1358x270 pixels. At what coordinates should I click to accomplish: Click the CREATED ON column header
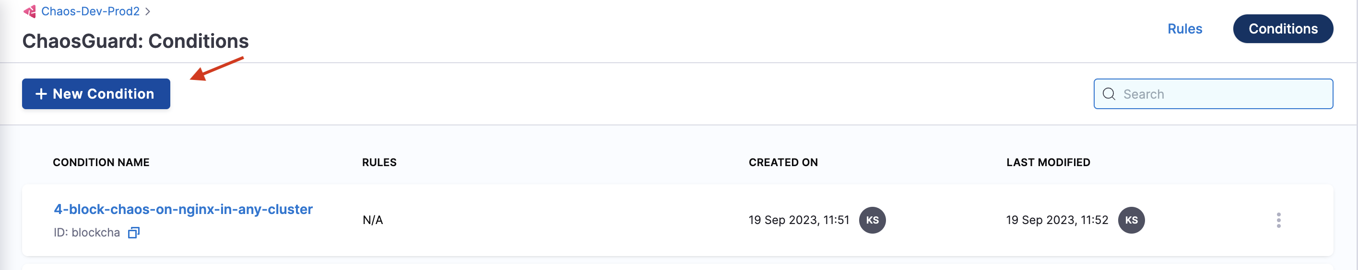click(783, 162)
